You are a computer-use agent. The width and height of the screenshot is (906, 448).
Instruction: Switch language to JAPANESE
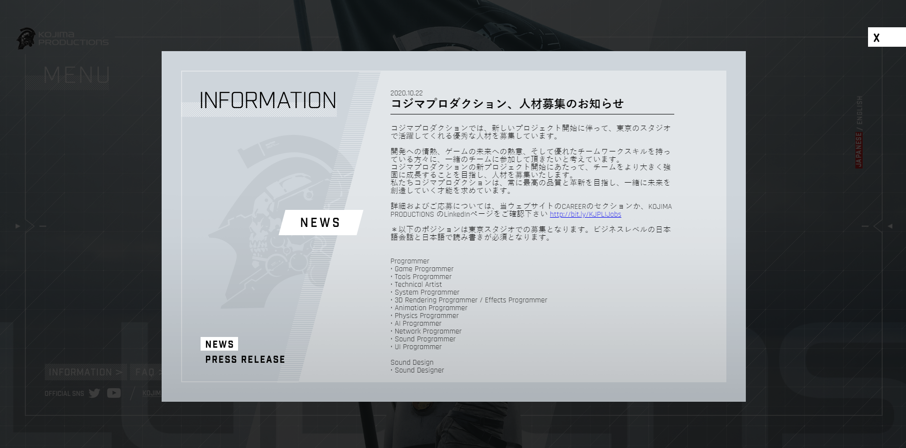click(x=859, y=150)
